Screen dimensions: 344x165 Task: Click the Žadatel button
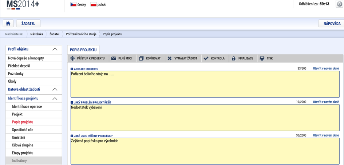(28, 24)
